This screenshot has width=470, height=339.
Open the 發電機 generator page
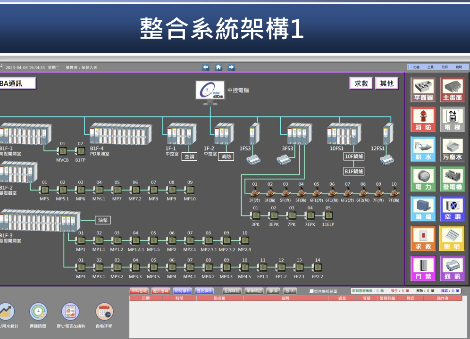click(452, 179)
